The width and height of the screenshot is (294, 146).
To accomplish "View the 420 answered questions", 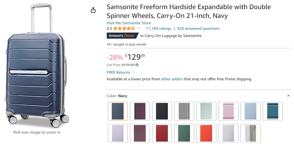I will pos(198,28).
